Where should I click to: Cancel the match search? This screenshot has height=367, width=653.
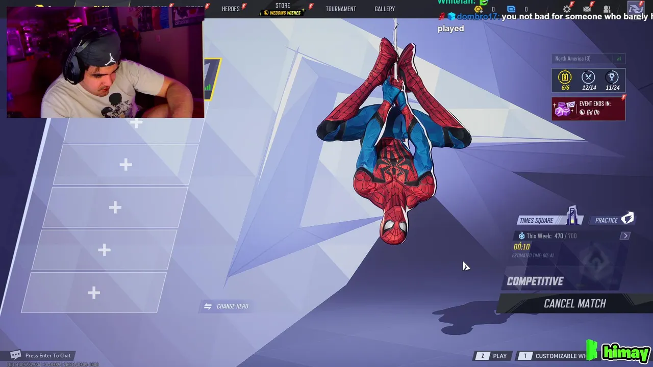click(575, 304)
